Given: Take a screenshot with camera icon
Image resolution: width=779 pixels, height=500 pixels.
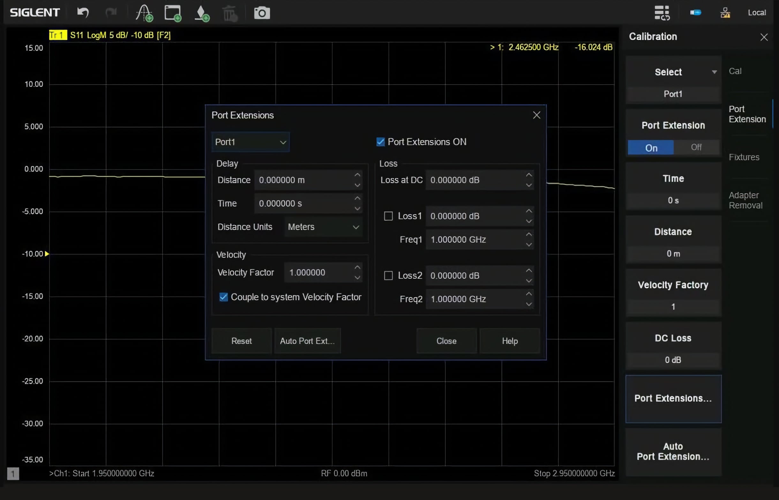Looking at the screenshot, I should click(262, 13).
